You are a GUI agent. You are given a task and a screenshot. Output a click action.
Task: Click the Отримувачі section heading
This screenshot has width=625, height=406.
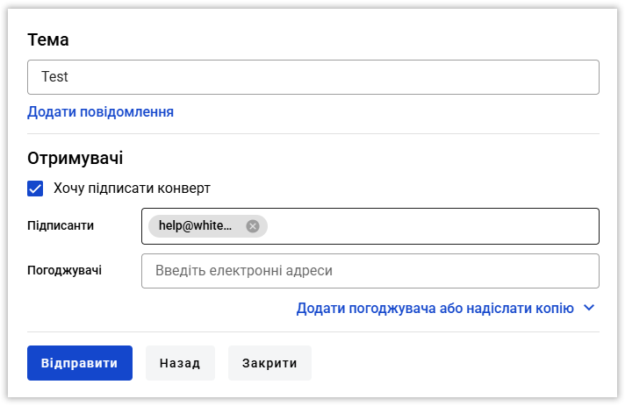tap(75, 158)
